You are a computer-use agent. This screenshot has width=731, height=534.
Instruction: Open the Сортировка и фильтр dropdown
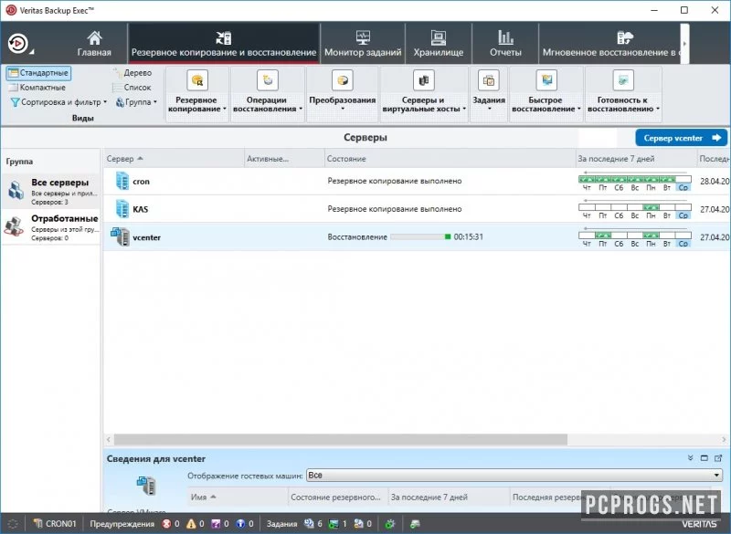point(59,102)
